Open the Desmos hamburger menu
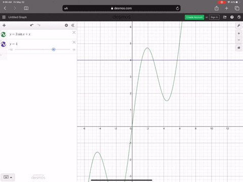The height and width of the screenshot is (182, 243). click(4, 17)
